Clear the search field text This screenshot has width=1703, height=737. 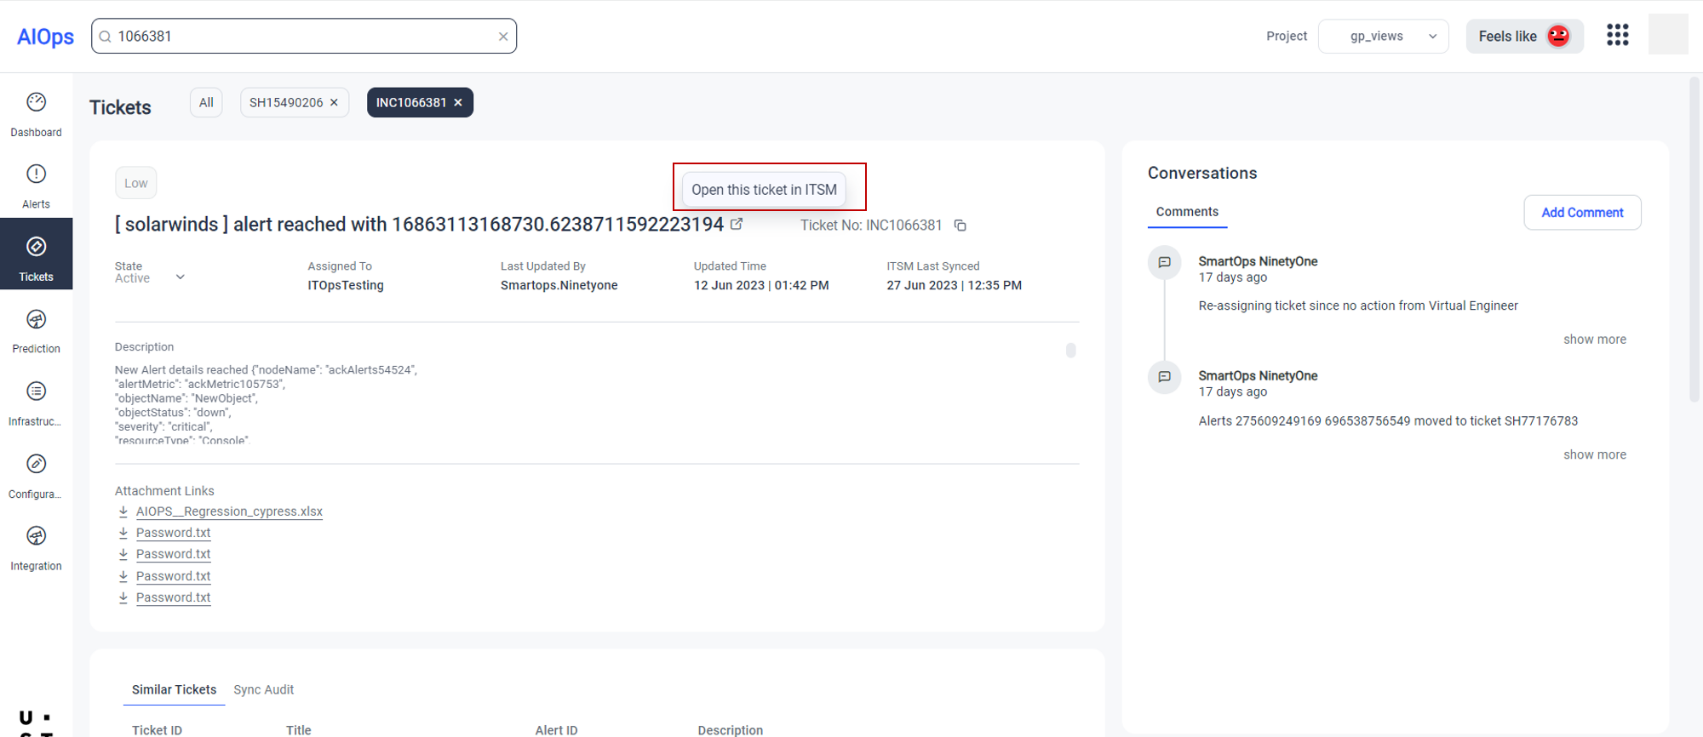click(503, 37)
